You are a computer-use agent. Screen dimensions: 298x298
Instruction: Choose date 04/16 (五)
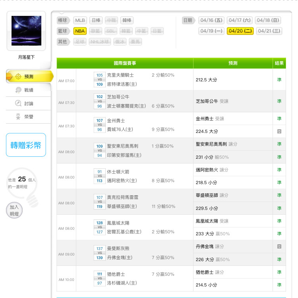tap(211, 20)
